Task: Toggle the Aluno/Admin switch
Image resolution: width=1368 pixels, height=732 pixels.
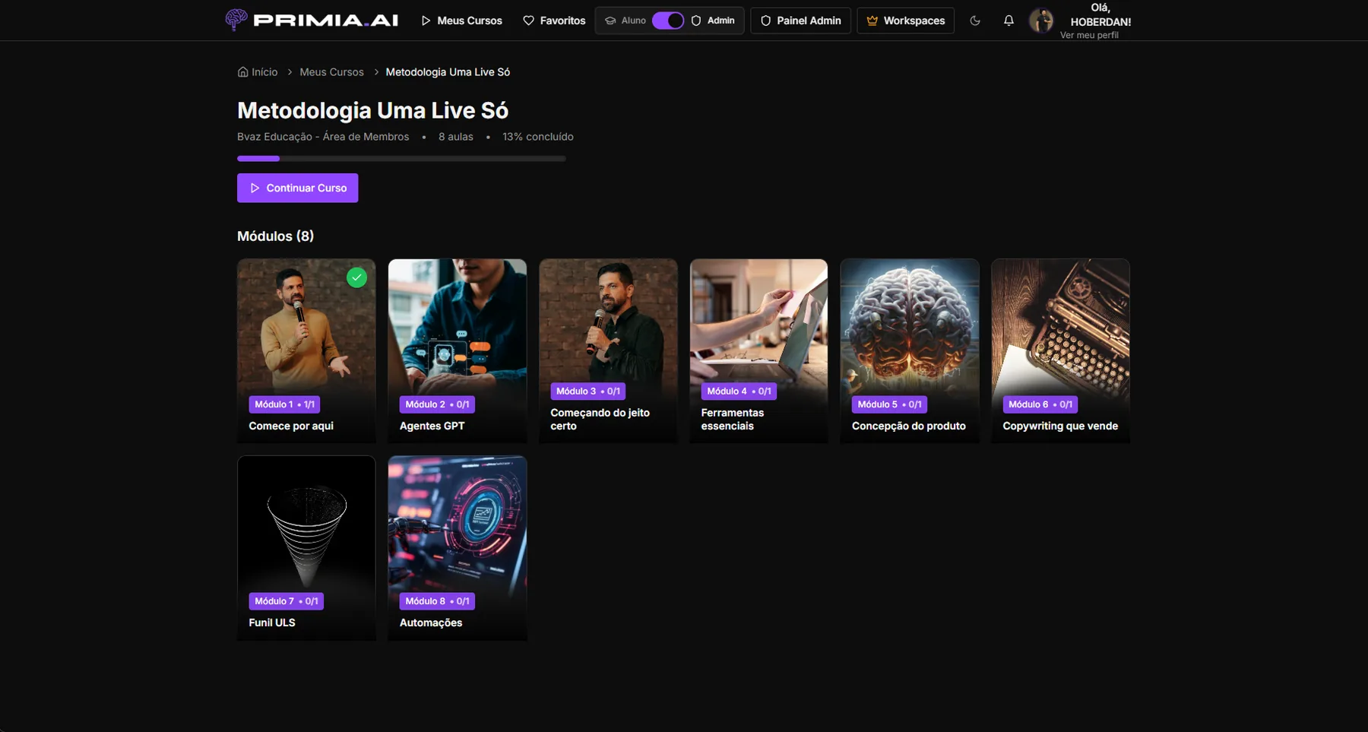Action: tap(668, 21)
